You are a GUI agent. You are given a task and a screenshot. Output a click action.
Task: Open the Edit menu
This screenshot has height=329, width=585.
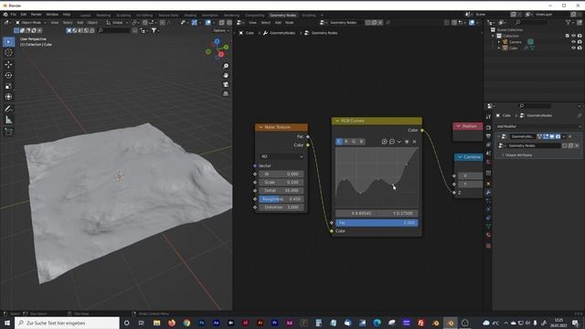[x=24, y=15]
